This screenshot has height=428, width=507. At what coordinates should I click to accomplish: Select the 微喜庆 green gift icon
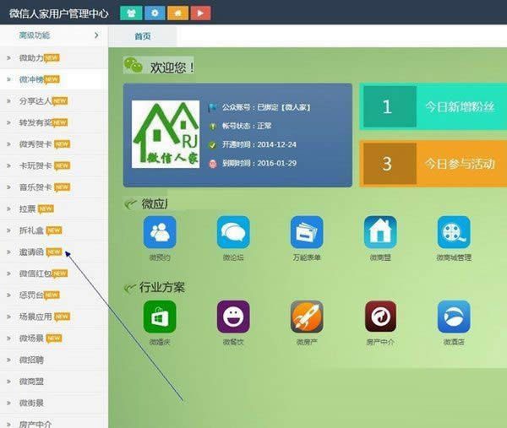pyautogui.click(x=160, y=317)
